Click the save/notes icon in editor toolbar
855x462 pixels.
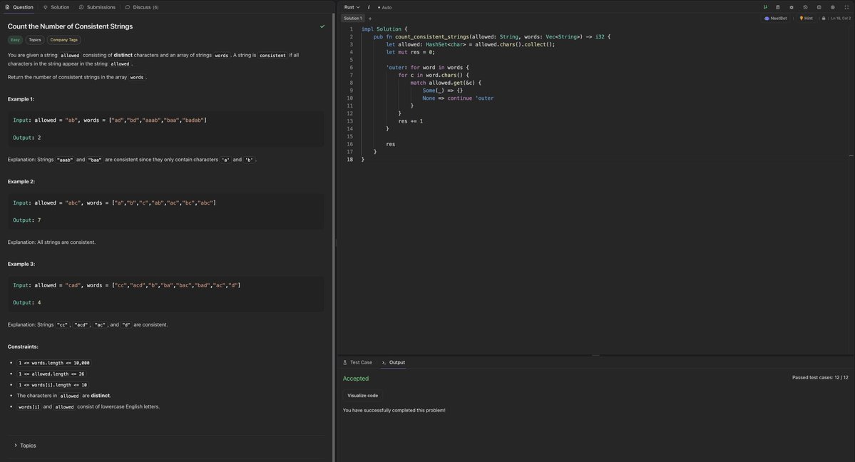coord(778,7)
